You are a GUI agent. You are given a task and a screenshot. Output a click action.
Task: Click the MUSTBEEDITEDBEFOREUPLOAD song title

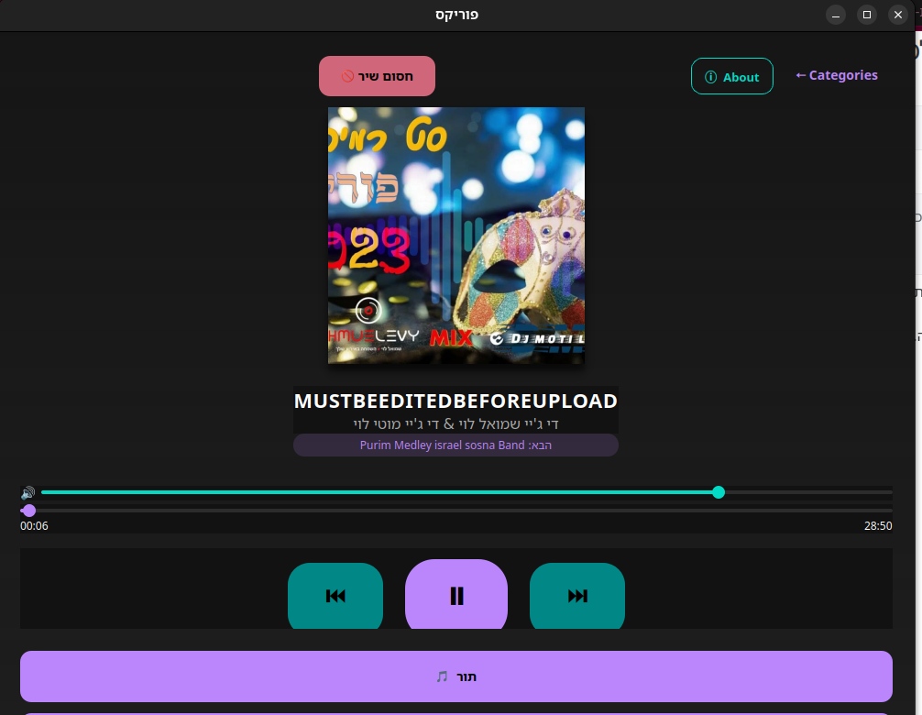pos(456,401)
